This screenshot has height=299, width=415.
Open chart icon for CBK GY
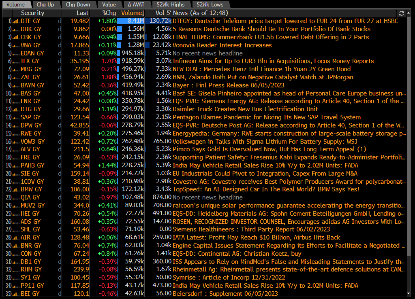coord(16,38)
